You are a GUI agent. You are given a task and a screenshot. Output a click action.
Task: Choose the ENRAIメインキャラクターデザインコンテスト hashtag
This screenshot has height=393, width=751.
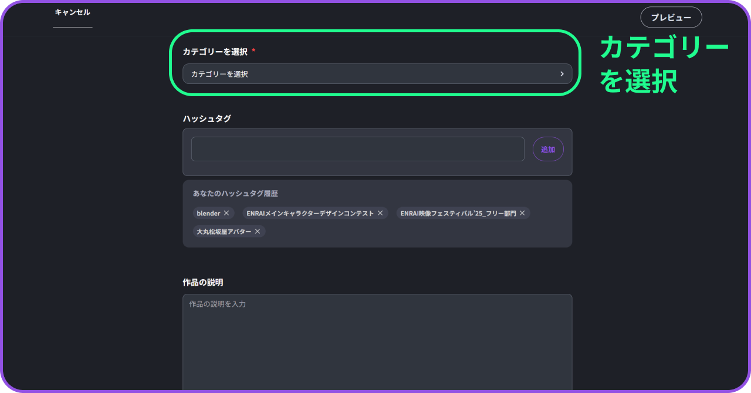(x=310, y=214)
